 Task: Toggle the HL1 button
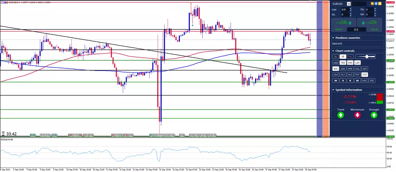[343, 75]
